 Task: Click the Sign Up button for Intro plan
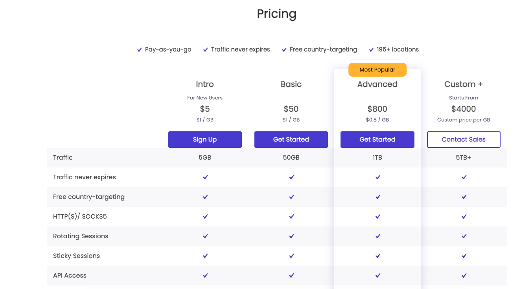point(205,140)
